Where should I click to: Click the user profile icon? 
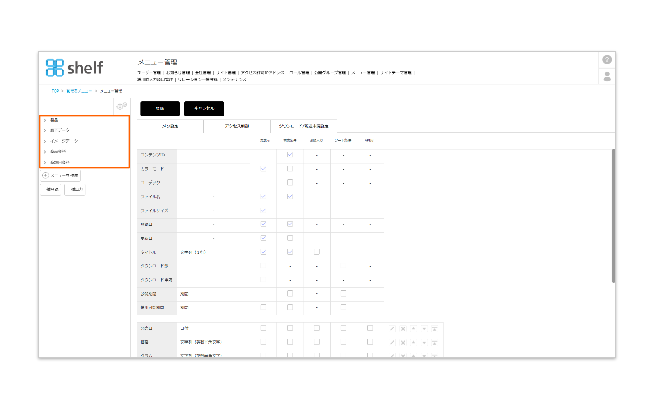pos(607,76)
